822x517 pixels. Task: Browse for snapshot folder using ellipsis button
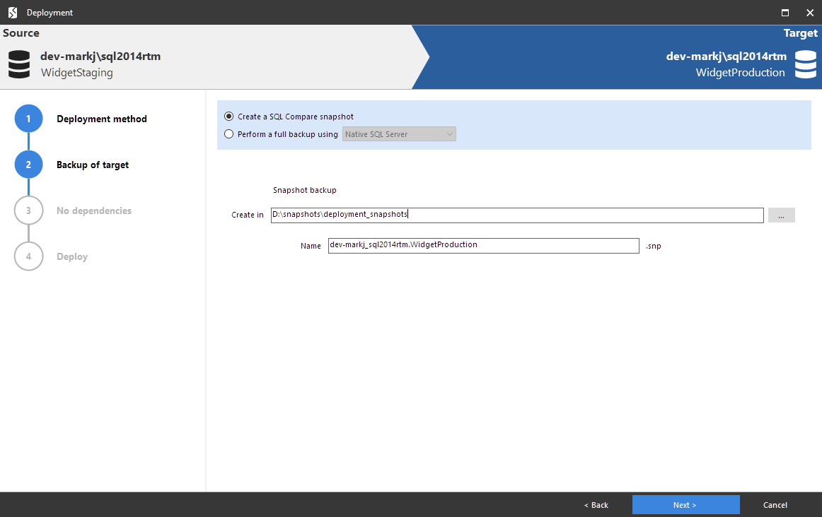coord(781,215)
